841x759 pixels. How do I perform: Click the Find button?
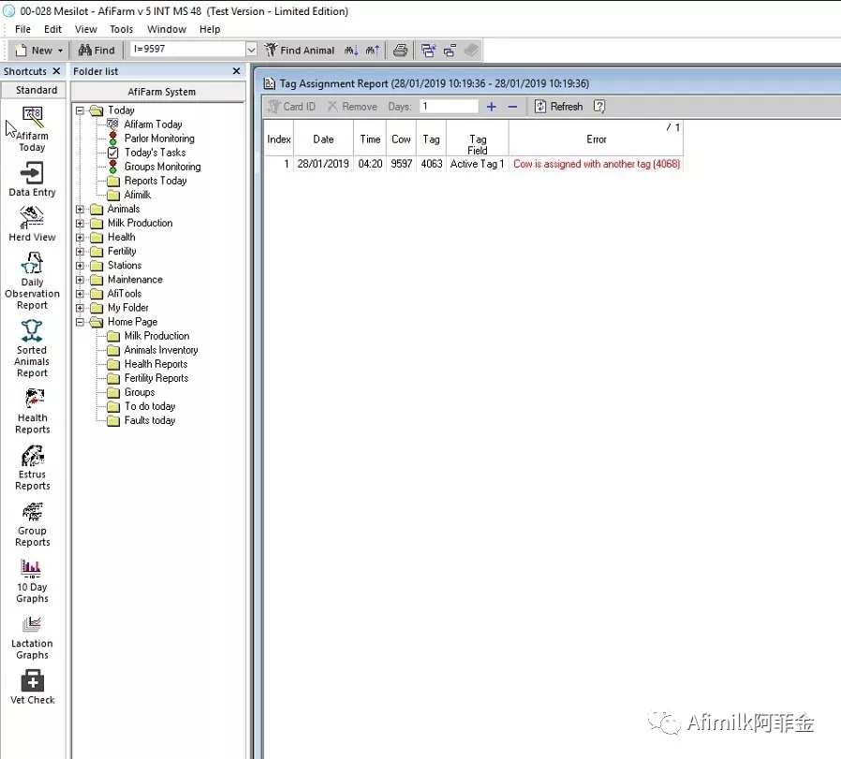tap(96, 51)
